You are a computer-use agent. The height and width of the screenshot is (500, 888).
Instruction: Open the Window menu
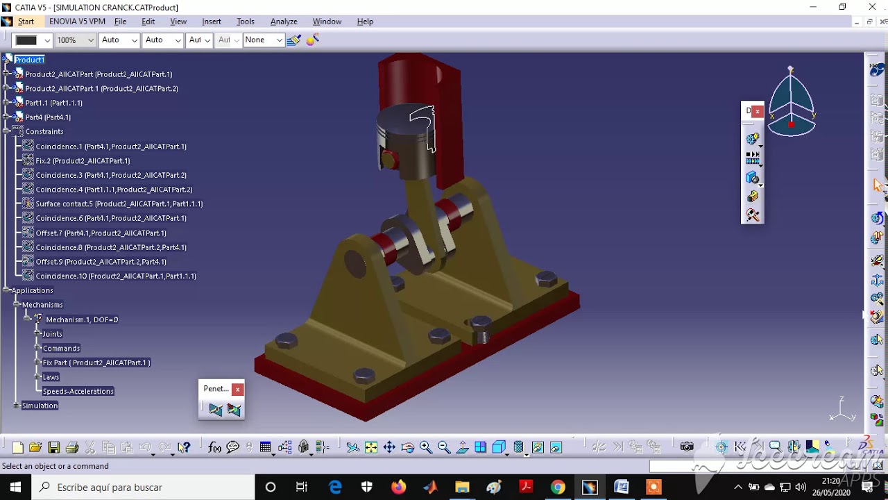(x=327, y=22)
